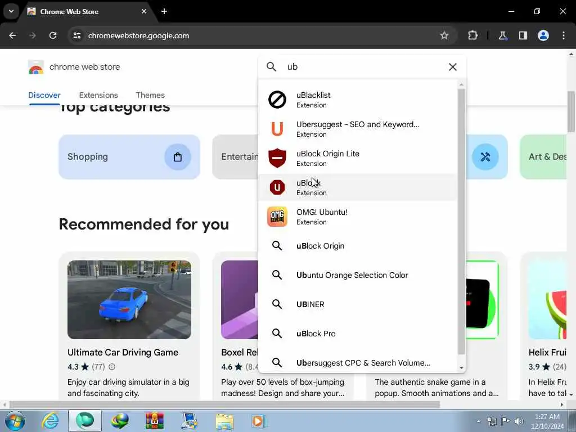
Task: Show hidden tray icons arrow
Action: point(478,421)
